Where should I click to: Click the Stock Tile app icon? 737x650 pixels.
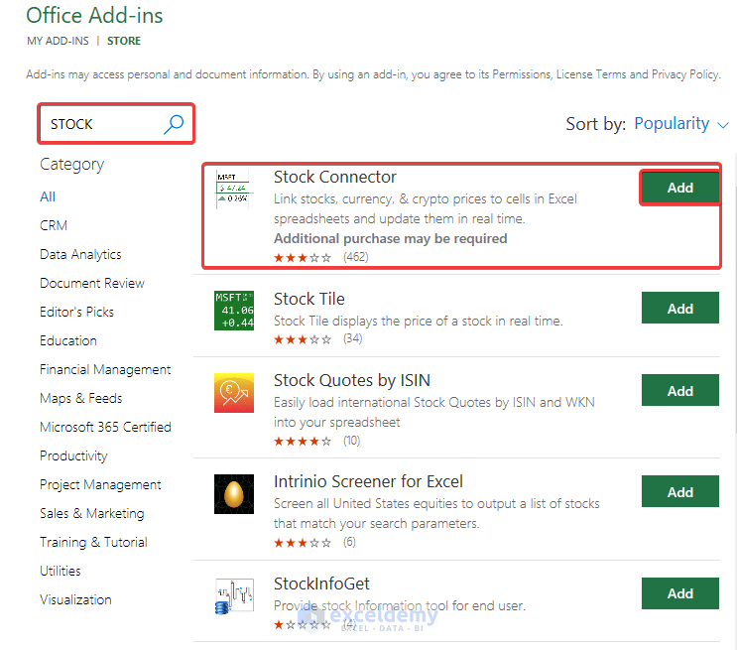point(234,311)
